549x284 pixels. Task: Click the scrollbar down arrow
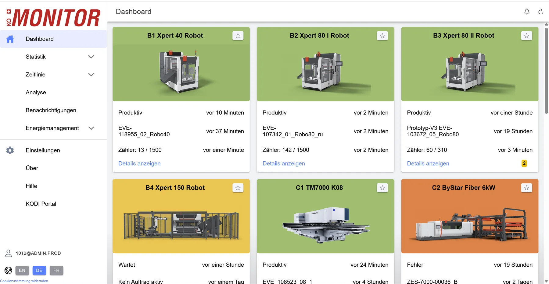(x=546, y=281)
